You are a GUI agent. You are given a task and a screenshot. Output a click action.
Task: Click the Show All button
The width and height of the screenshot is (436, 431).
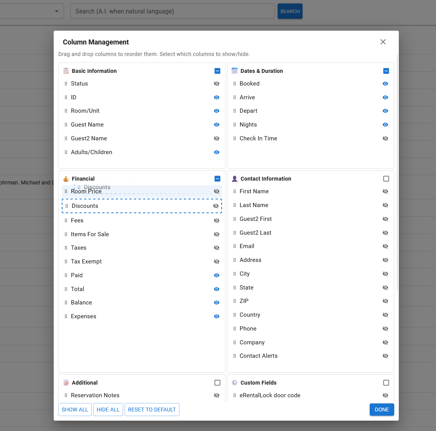pos(75,410)
